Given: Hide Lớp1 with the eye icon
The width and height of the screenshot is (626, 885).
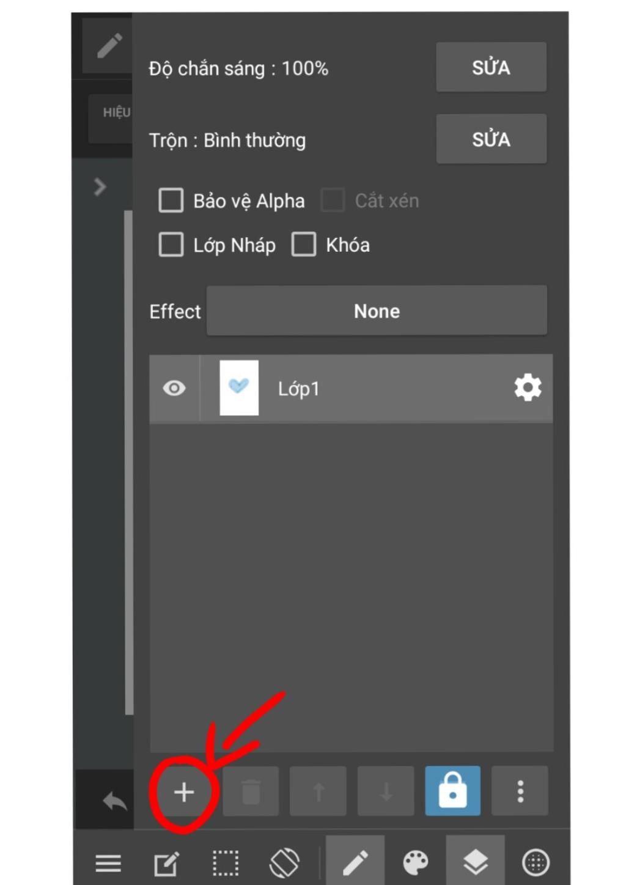Looking at the screenshot, I should [x=174, y=388].
